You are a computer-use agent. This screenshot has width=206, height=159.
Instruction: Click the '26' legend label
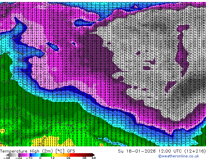tap(68, 158)
